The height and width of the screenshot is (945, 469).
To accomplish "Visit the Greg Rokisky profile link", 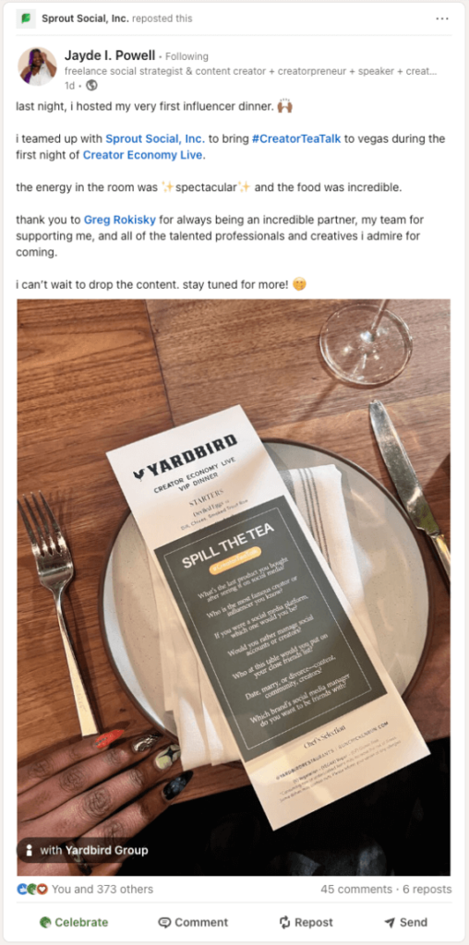I will coord(121,220).
